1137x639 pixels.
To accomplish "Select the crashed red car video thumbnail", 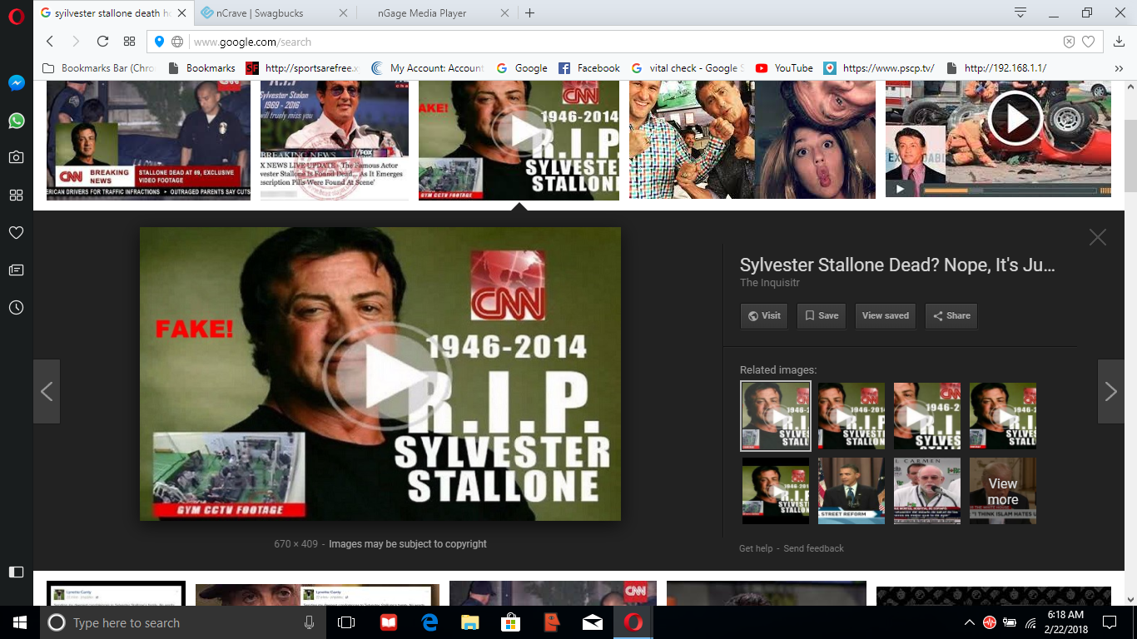I will point(998,140).
